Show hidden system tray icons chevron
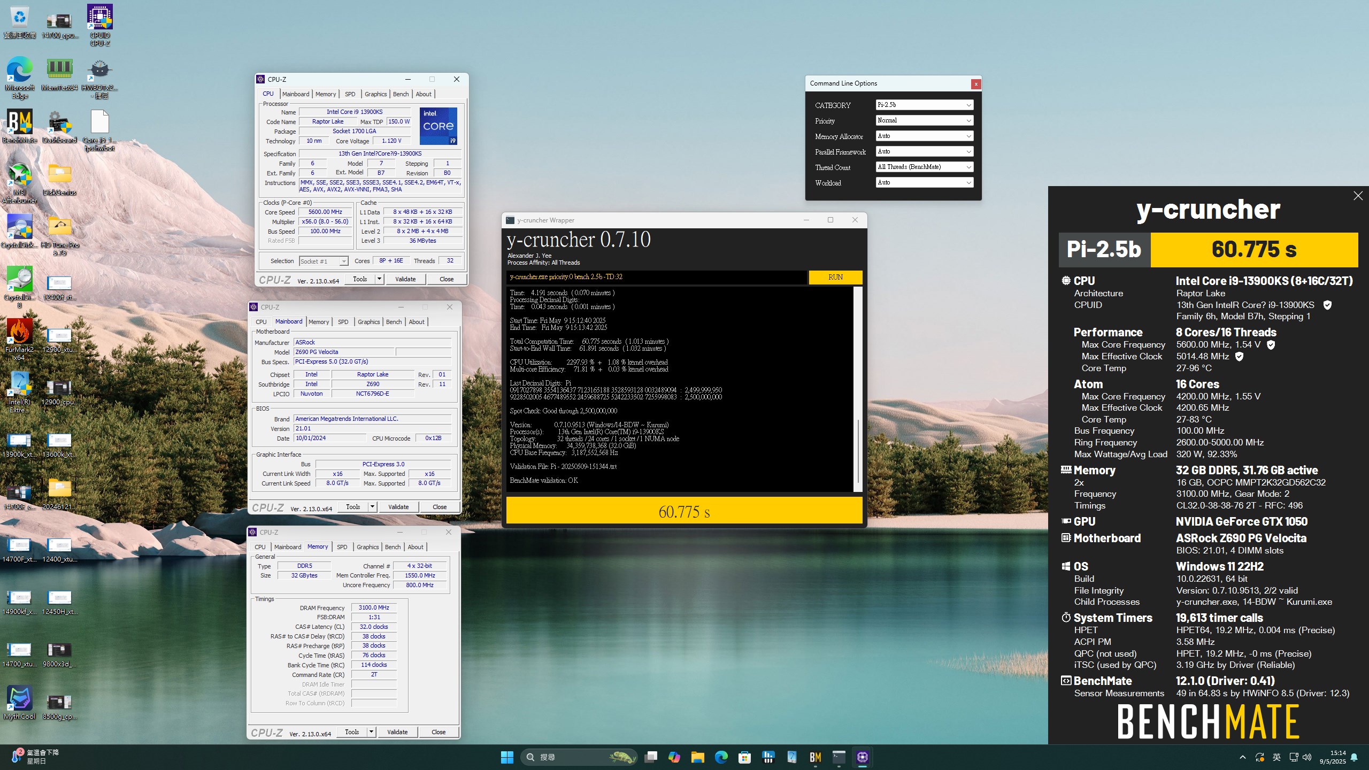The width and height of the screenshot is (1369, 770). (x=1243, y=757)
